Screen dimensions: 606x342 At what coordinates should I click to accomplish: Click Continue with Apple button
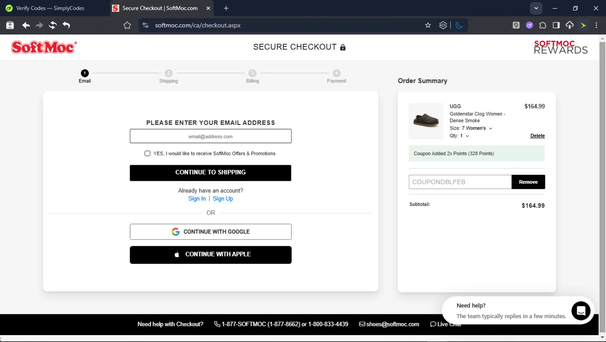point(210,255)
